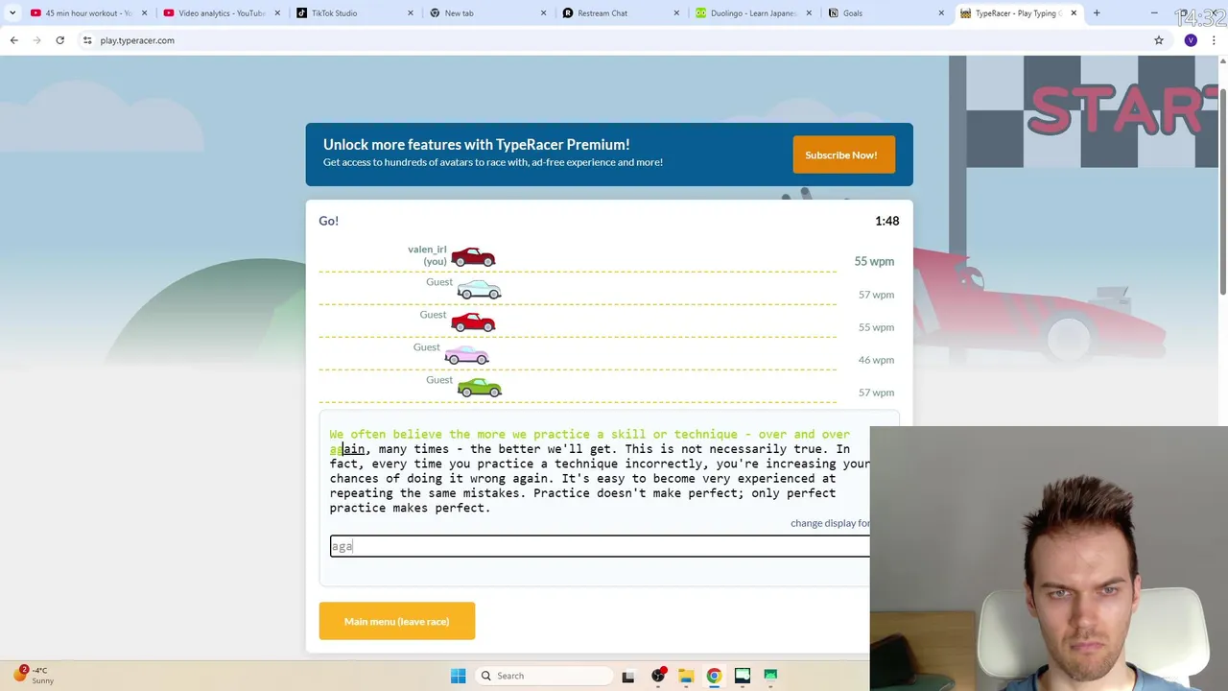Go back using the browser back arrow
Viewport: 1228px width, 691px height.
13,40
